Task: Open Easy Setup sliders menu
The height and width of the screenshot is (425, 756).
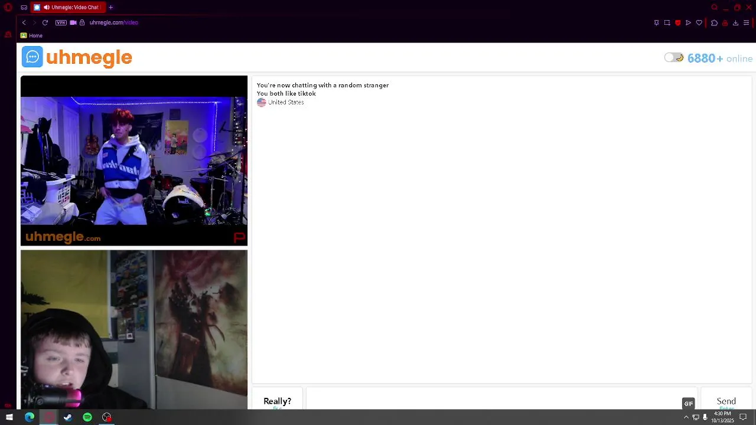Action: tap(746, 23)
